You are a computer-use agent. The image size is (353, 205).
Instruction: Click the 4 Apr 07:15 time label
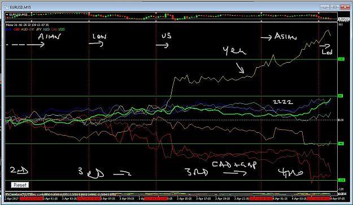click(338, 199)
